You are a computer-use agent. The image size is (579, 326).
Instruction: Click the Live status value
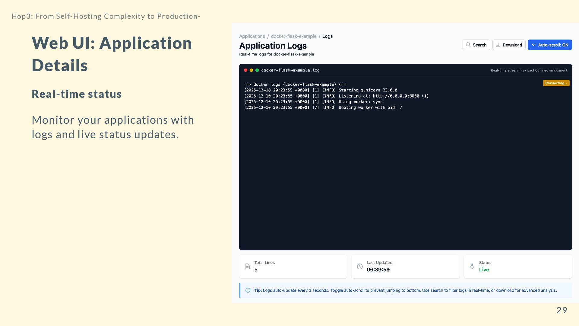484,270
